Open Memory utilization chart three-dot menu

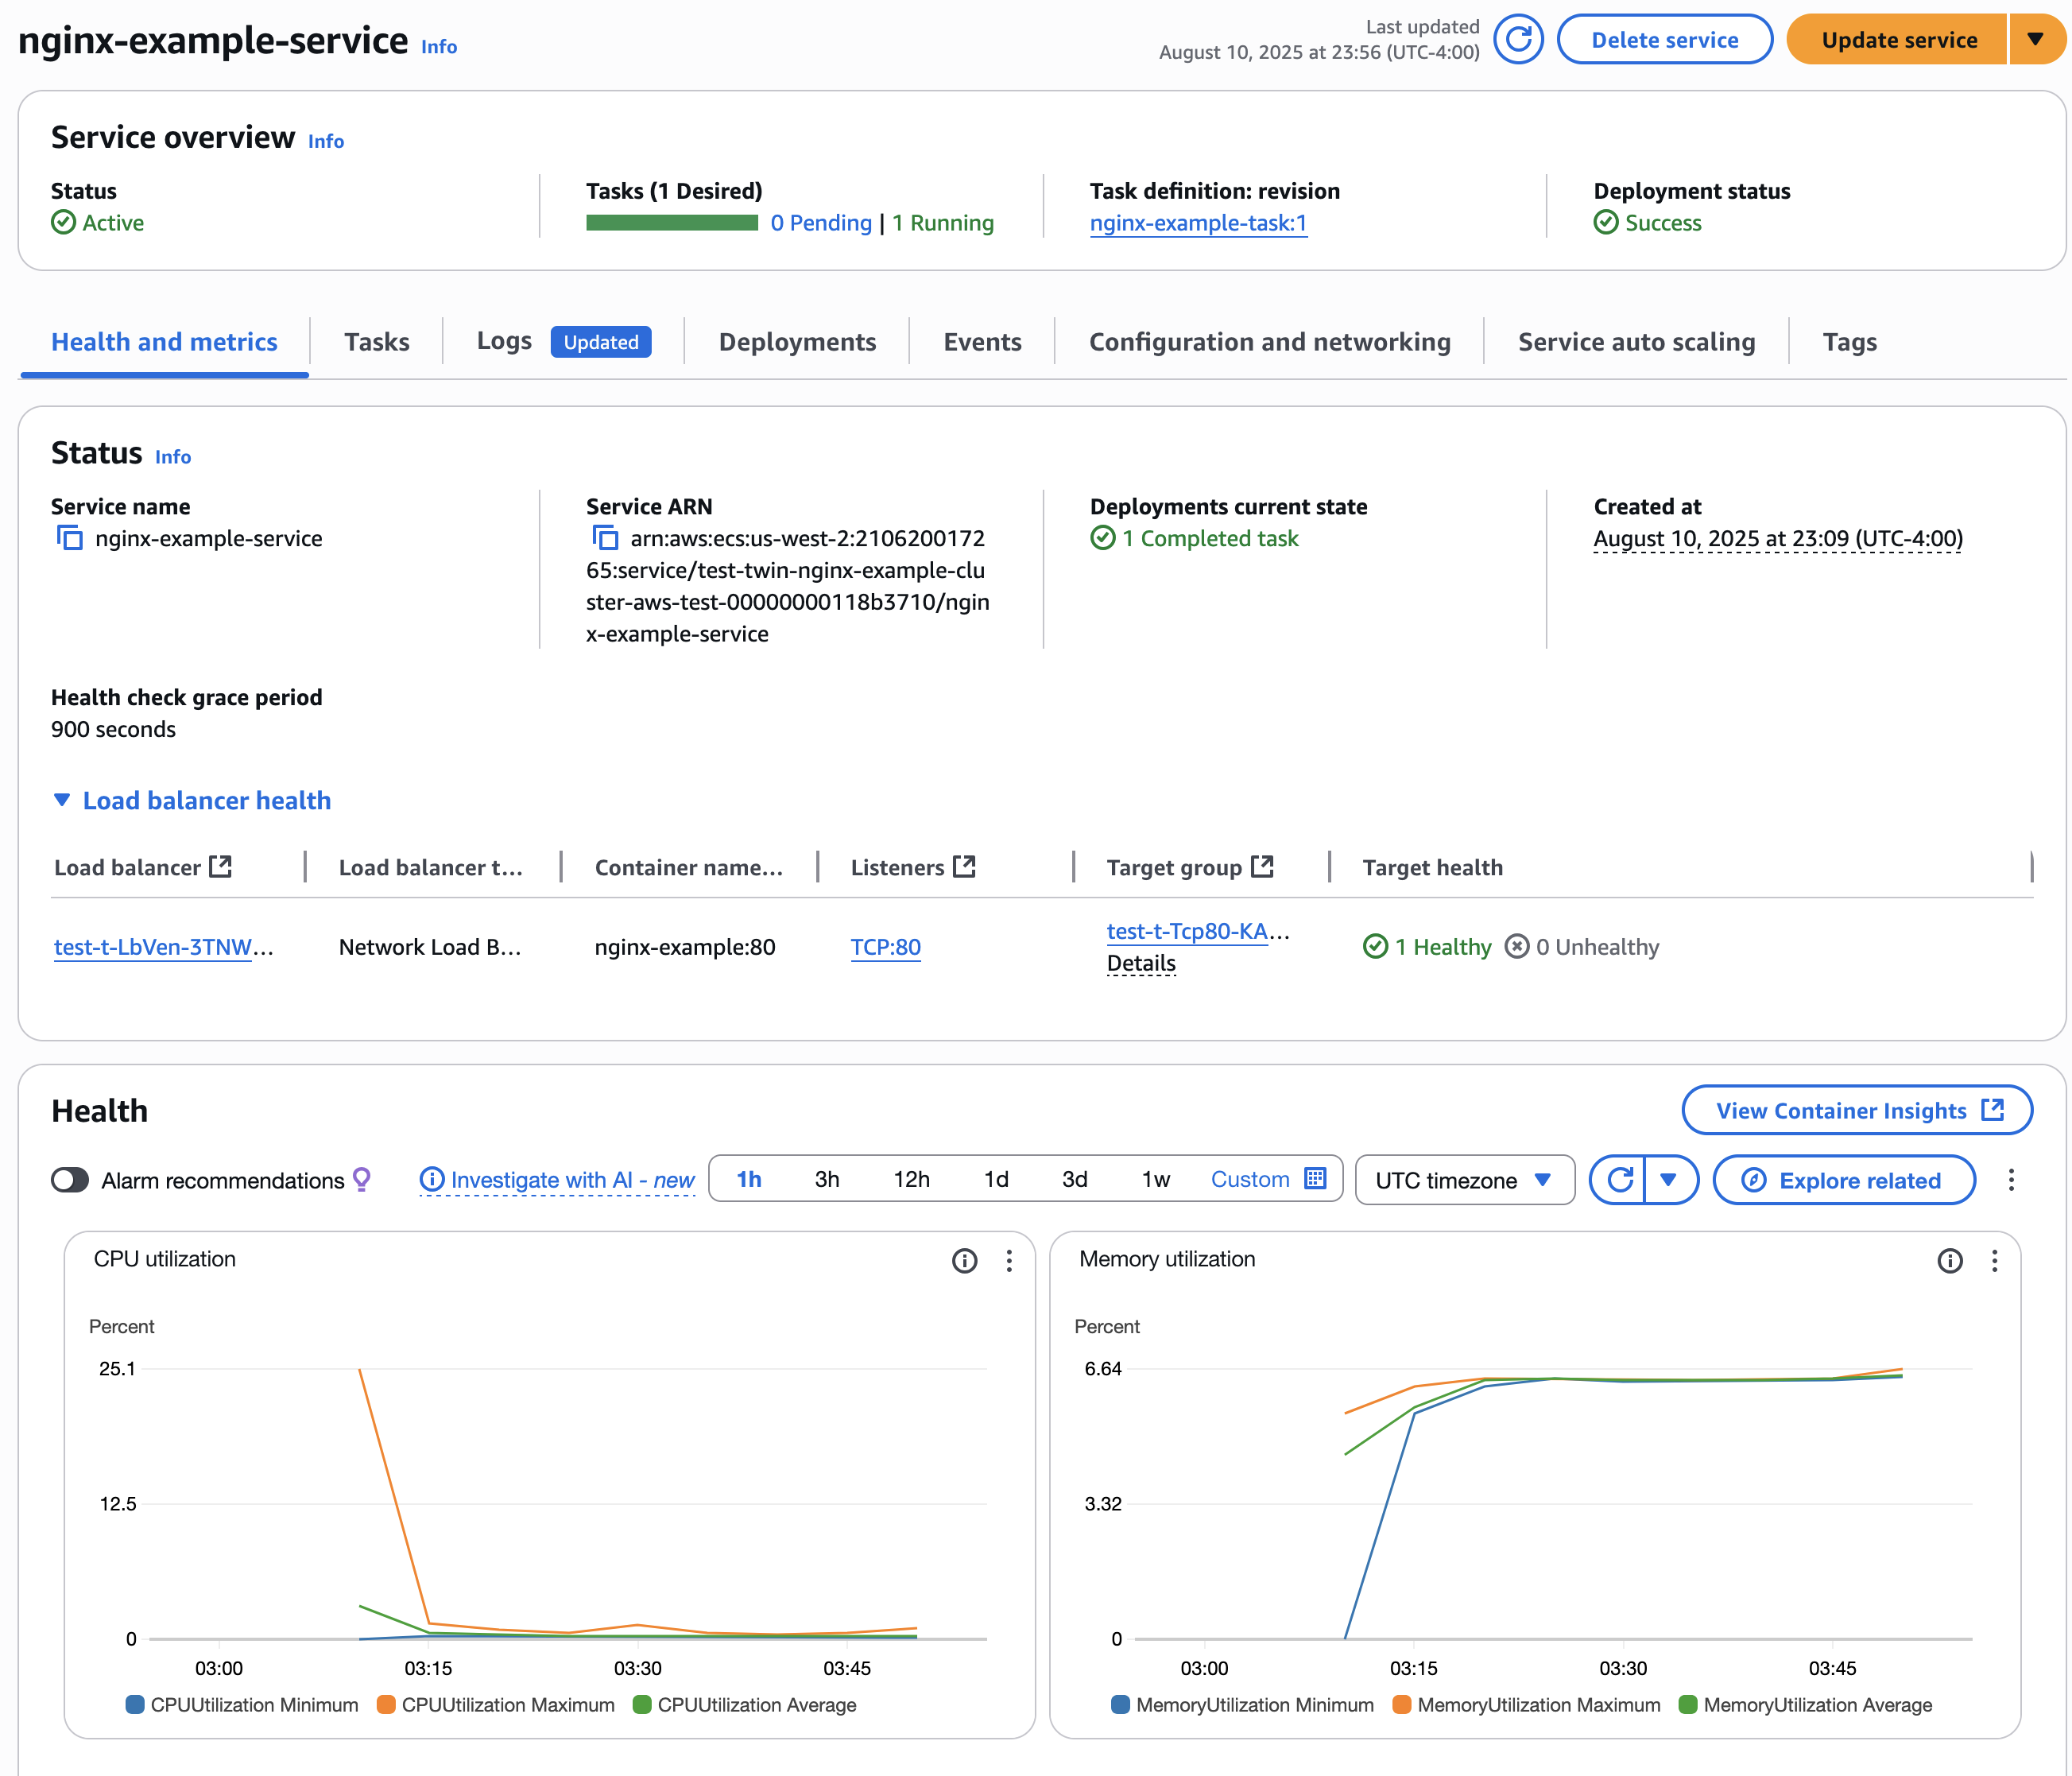[x=1994, y=1260]
